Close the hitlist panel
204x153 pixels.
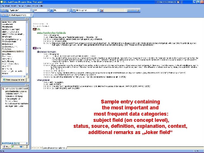click(x=28, y=85)
